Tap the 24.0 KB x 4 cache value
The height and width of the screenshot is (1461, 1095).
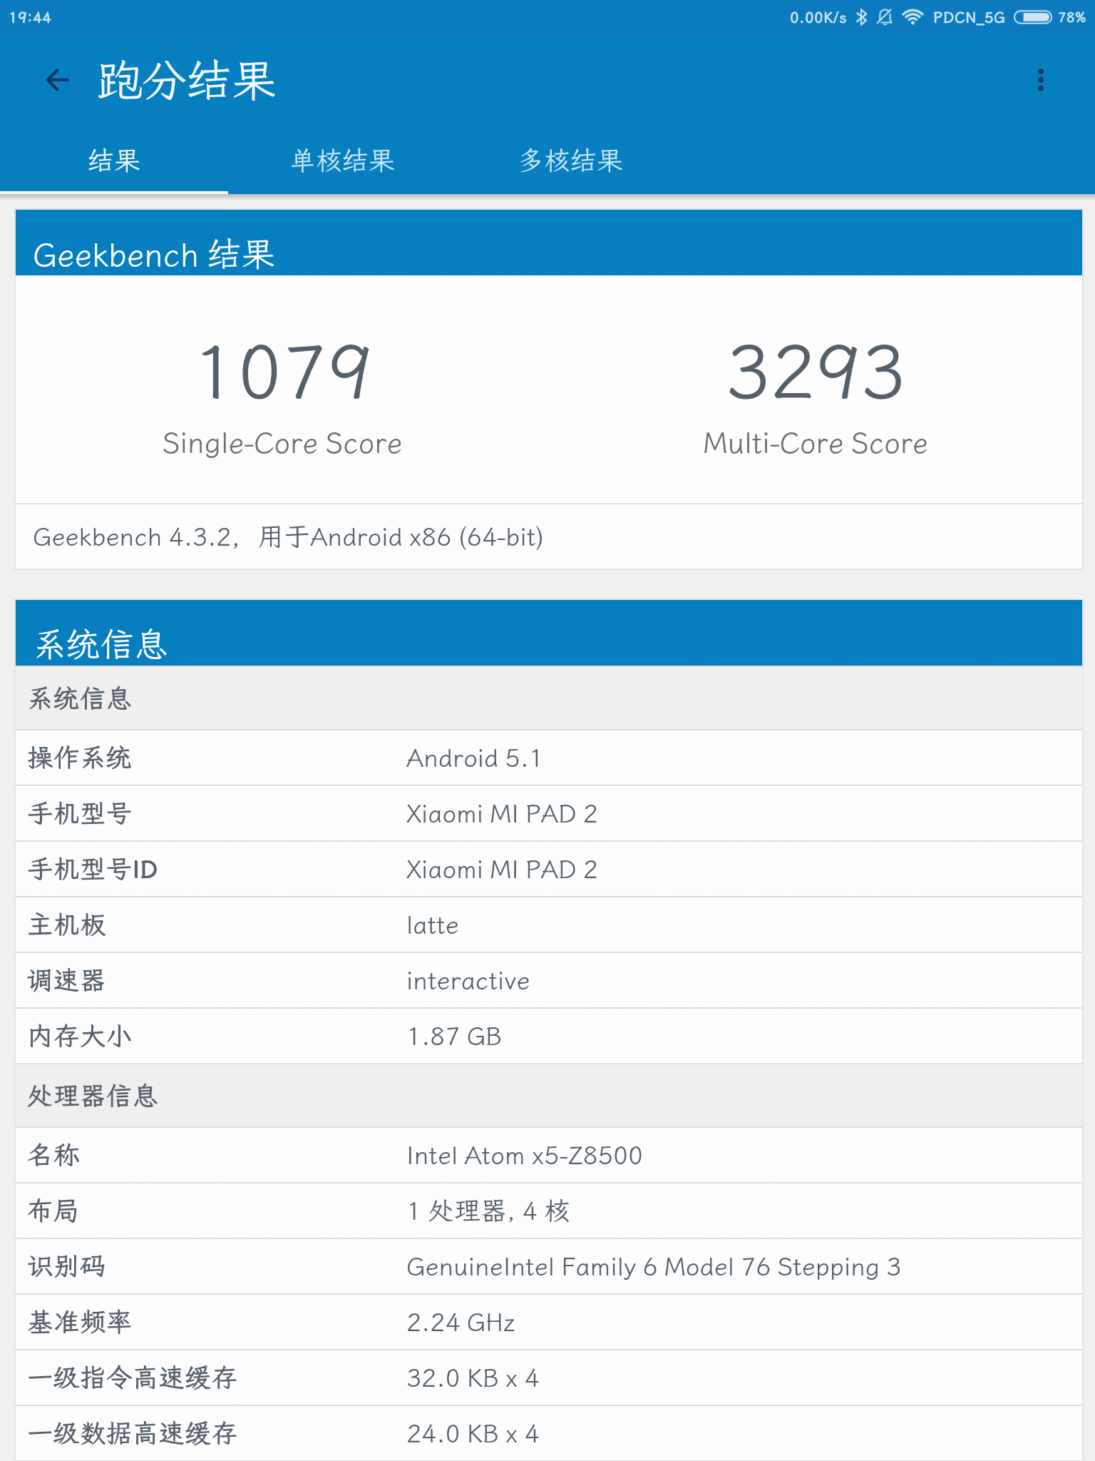pos(473,1434)
